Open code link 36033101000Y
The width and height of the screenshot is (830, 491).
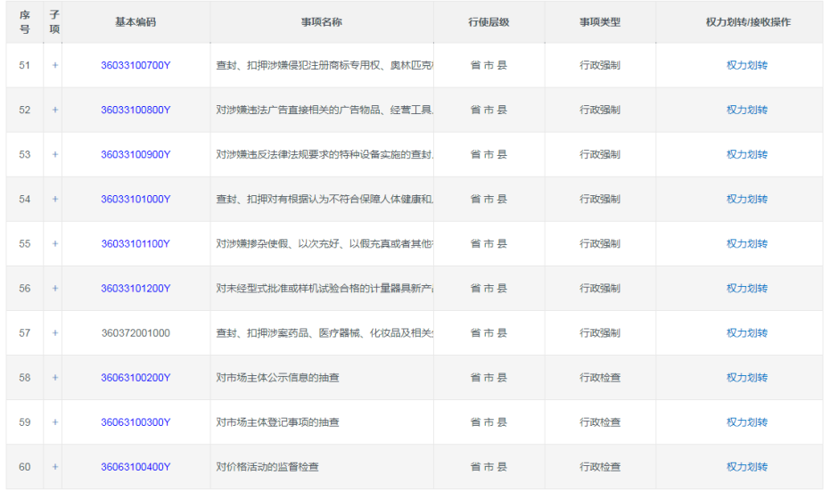pyautogui.click(x=136, y=199)
